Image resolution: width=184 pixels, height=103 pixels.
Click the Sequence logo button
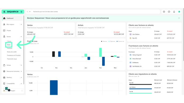click(13, 12)
